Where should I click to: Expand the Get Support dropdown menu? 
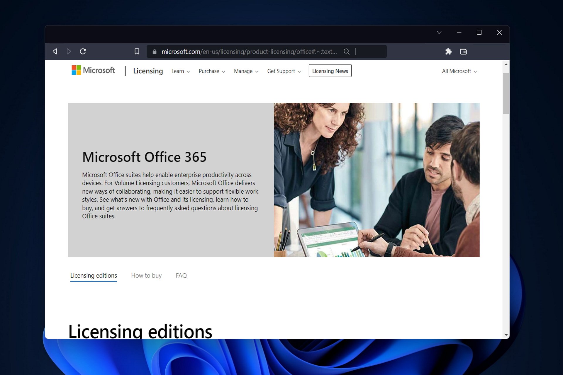(284, 71)
